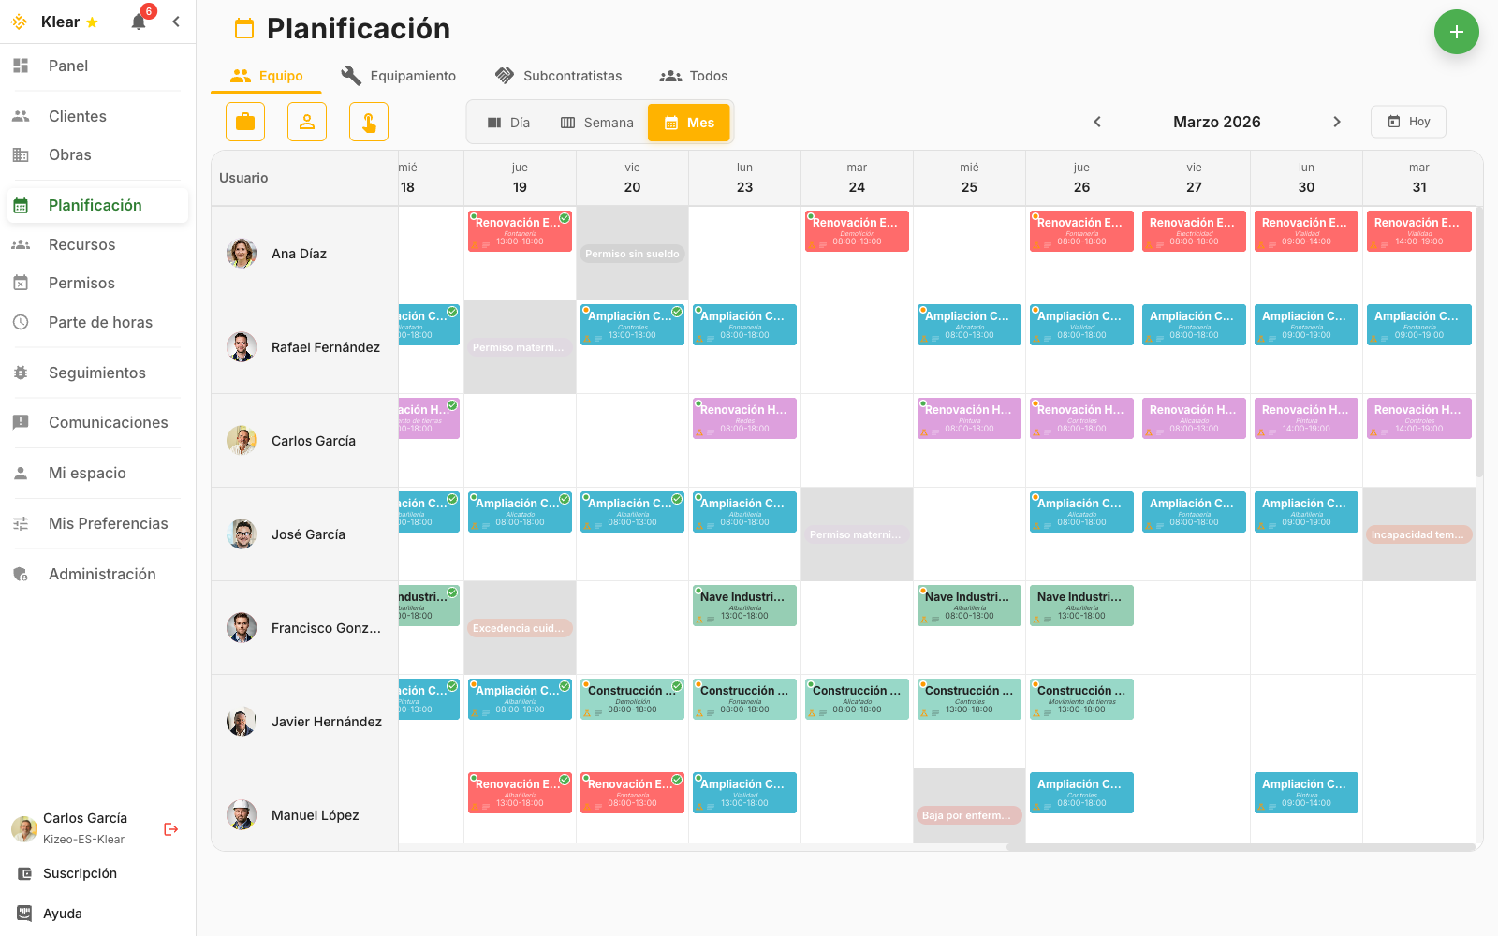1498x936 pixels.
Task: Click the Seguimientos gear icon
Action: 21,373
